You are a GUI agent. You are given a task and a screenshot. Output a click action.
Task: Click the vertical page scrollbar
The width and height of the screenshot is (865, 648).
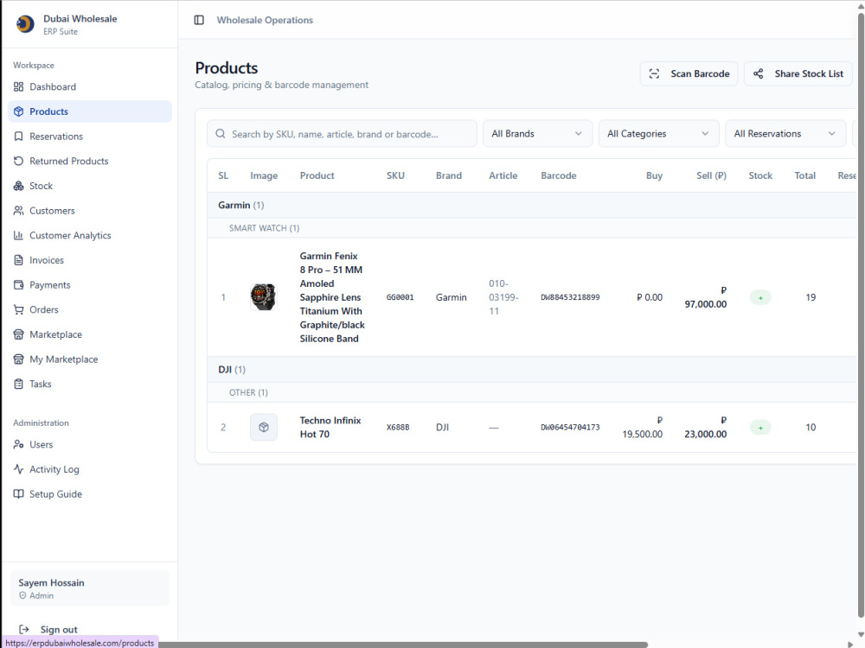[862, 315]
